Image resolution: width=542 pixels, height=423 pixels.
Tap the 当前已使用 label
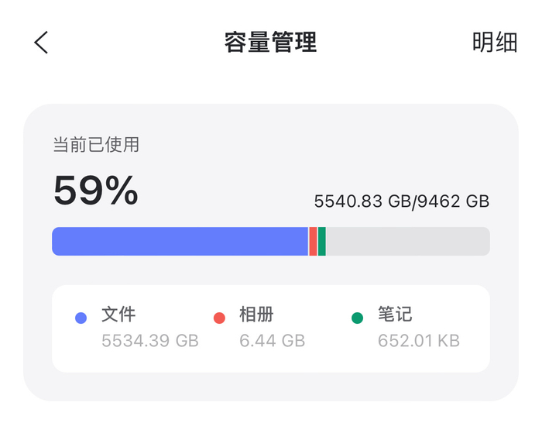(x=95, y=145)
